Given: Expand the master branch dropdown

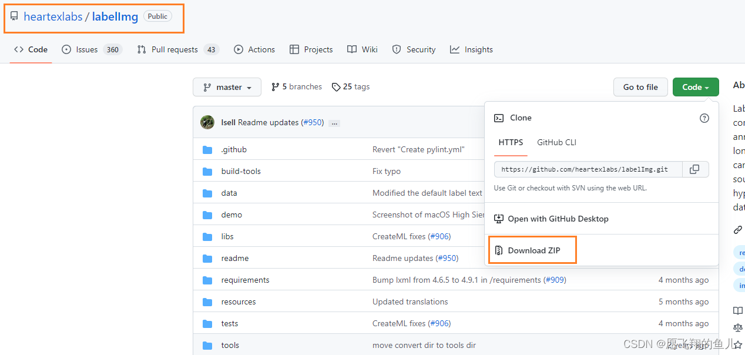Looking at the screenshot, I should [227, 87].
